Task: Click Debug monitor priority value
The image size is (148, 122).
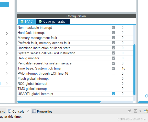Action: coord(122,58)
